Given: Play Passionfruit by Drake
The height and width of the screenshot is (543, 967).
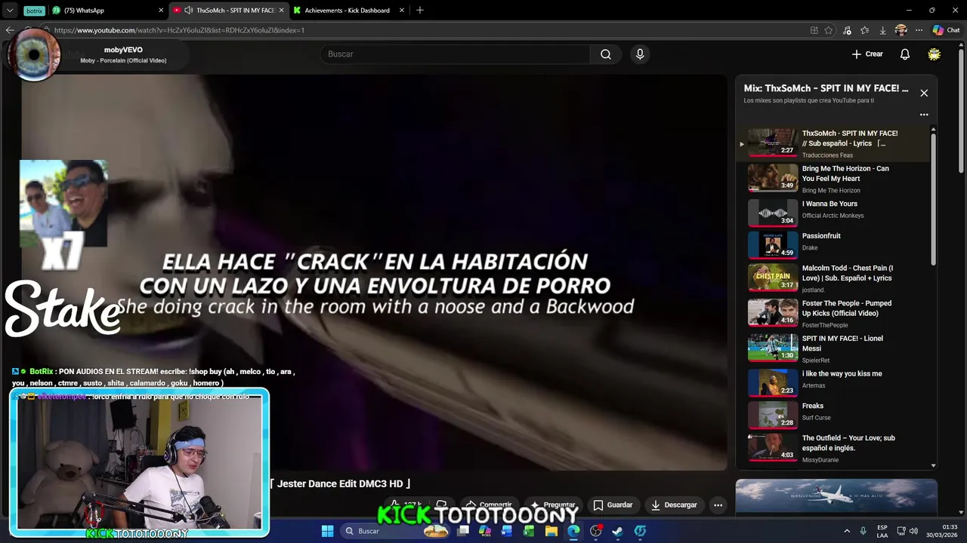Looking at the screenshot, I should [x=831, y=244].
